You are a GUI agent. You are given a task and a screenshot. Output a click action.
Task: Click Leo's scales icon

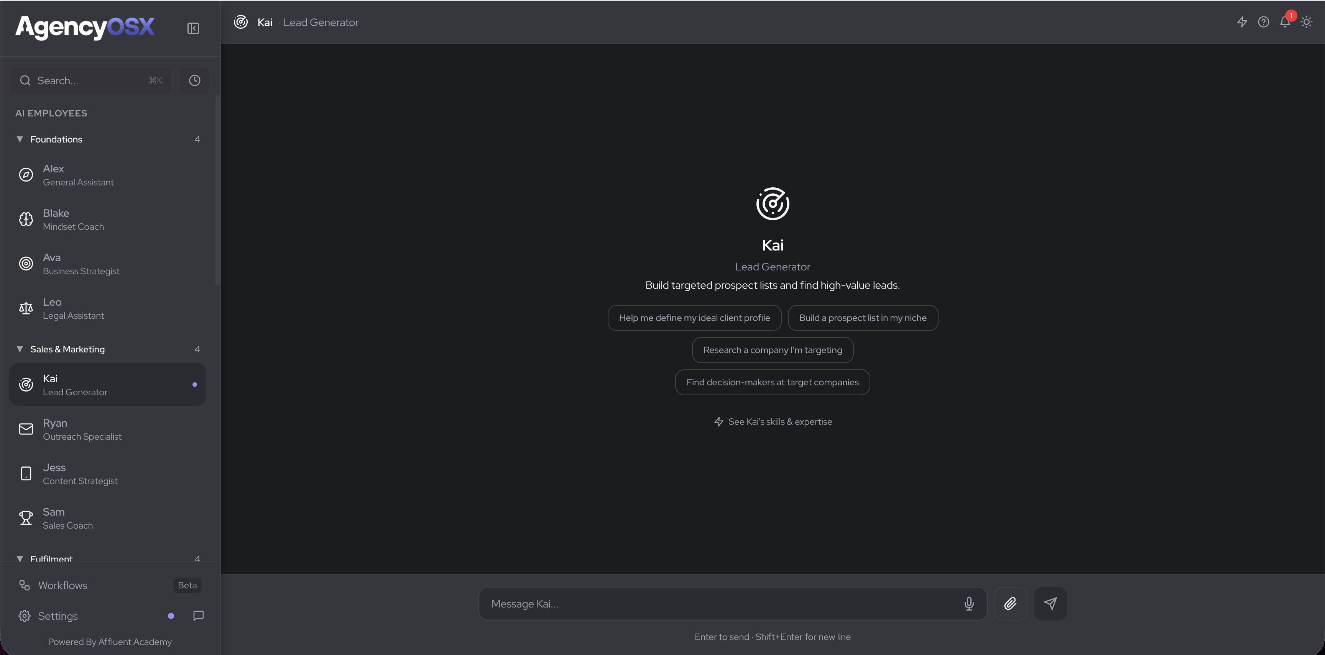tap(26, 308)
